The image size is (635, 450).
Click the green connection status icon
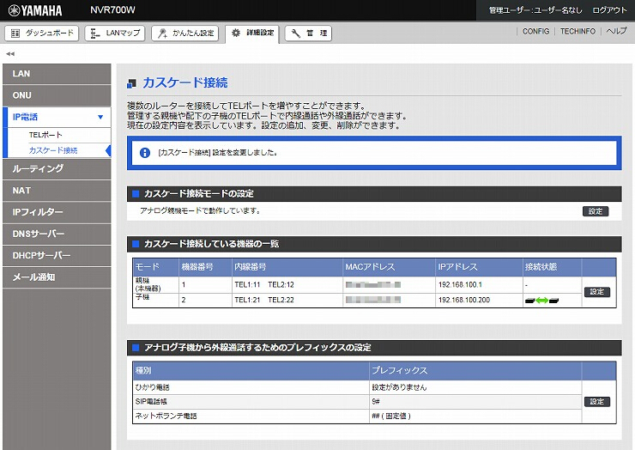541,301
